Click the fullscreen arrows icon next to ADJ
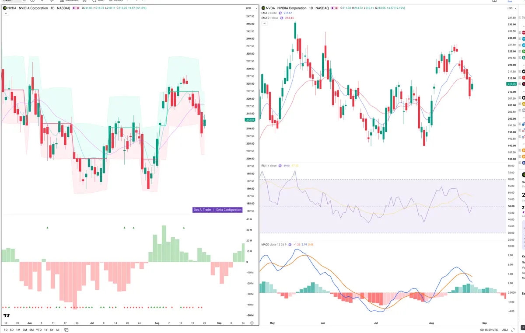 pyautogui.click(x=513, y=330)
